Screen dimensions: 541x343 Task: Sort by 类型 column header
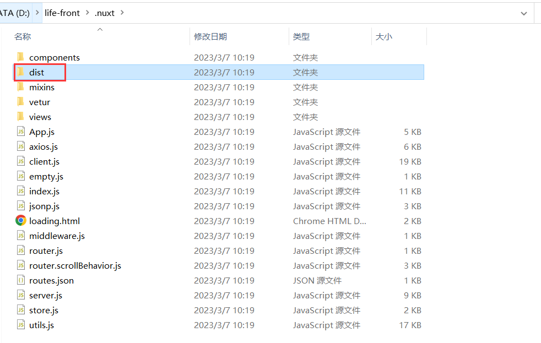[x=301, y=36]
